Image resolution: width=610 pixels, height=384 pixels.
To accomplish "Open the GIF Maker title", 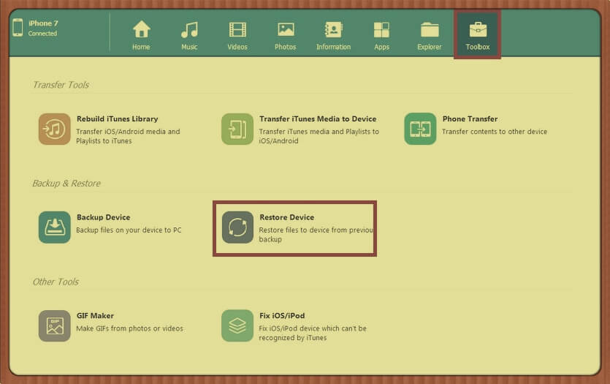I will click(95, 316).
